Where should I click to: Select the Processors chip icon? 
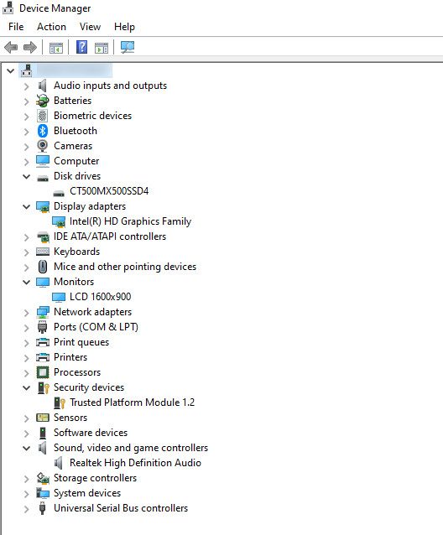point(43,372)
